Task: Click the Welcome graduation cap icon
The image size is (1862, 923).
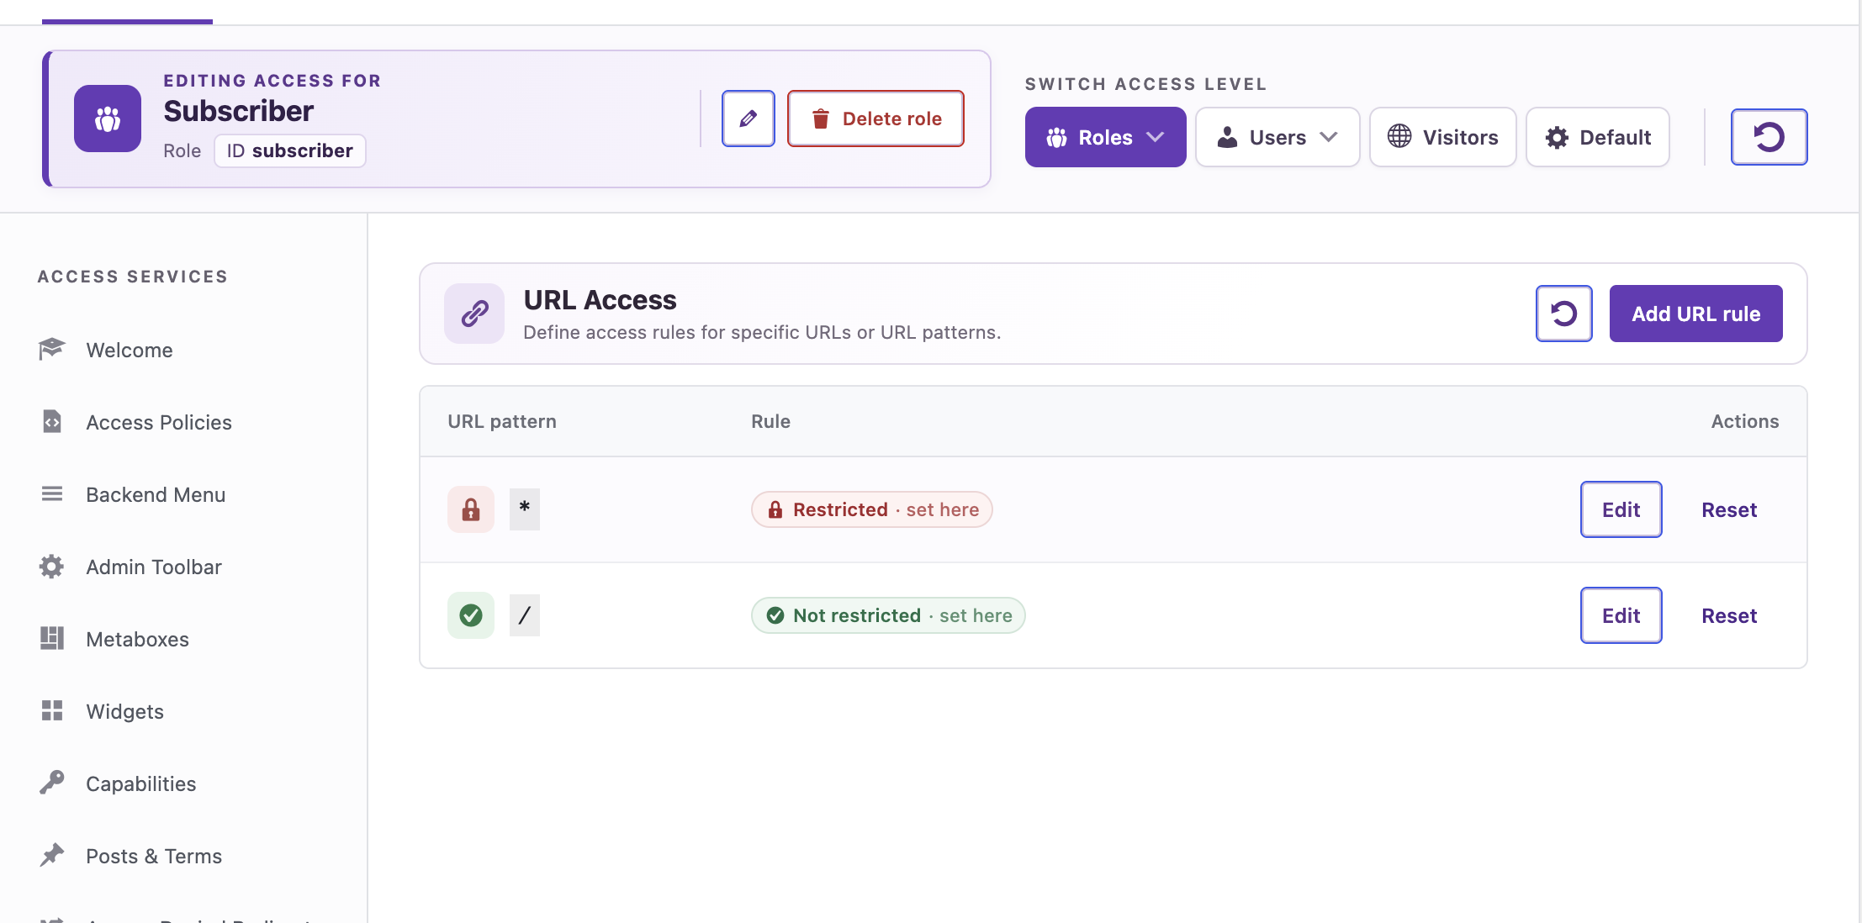Action: coord(52,348)
